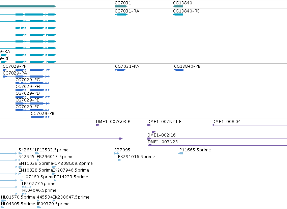The height and width of the screenshot is (209, 287).
Task: Select the CG7031 gene label
Action: tap(123, 3)
